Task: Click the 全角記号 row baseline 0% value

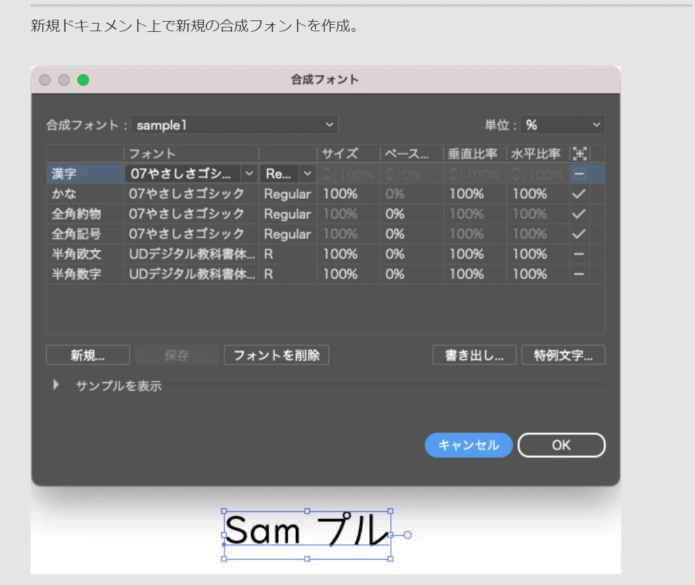Action: pos(395,234)
